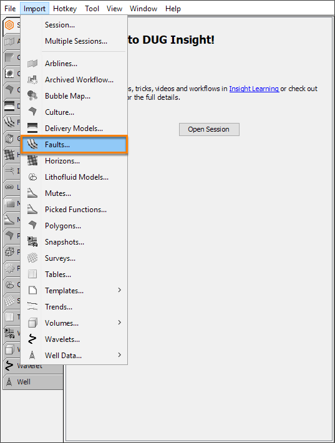
Task: Follow the Insight Learning link
Action: (254, 89)
